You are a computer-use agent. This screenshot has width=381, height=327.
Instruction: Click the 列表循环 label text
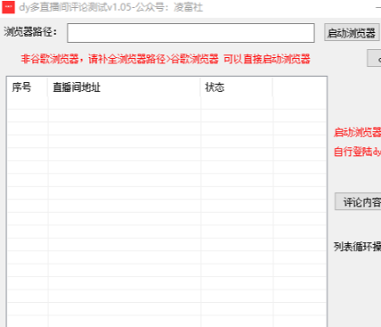(x=357, y=247)
